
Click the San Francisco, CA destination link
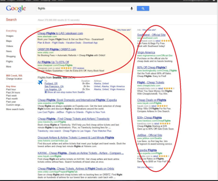tap(54, 86)
